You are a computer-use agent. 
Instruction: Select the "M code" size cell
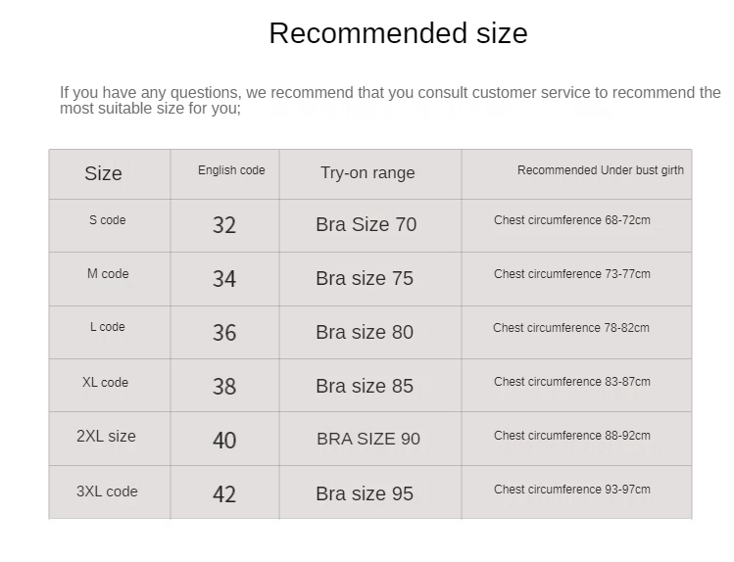pyautogui.click(x=108, y=274)
